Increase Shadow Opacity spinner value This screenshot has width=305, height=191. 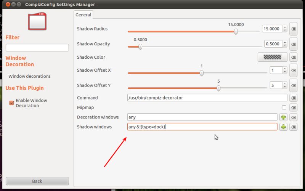click(285, 42)
